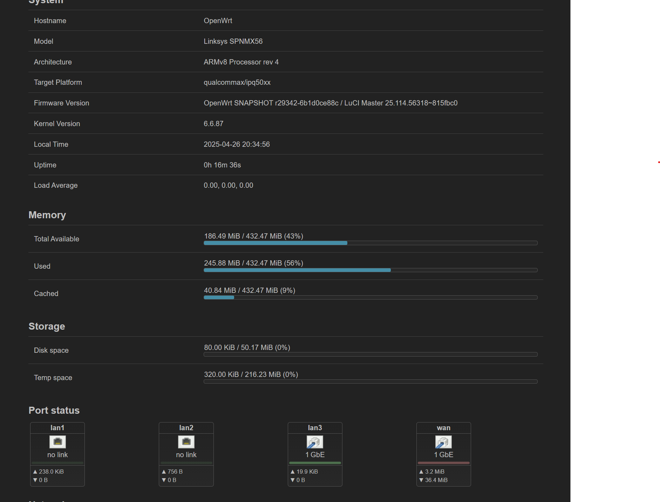
Task: Click the Port status section heading
Action: [x=54, y=410]
